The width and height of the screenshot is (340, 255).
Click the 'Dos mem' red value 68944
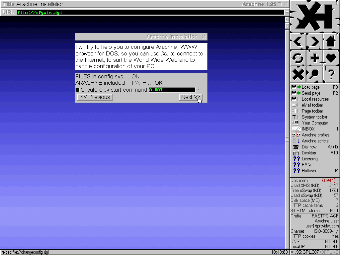(330, 180)
